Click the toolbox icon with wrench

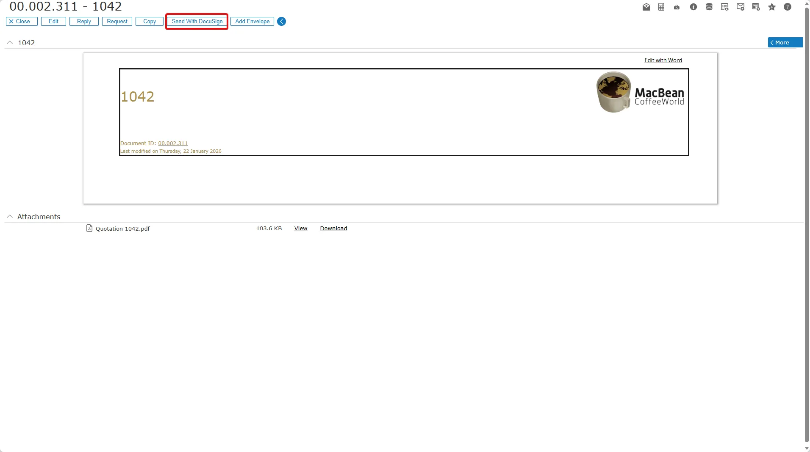(677, 7)
